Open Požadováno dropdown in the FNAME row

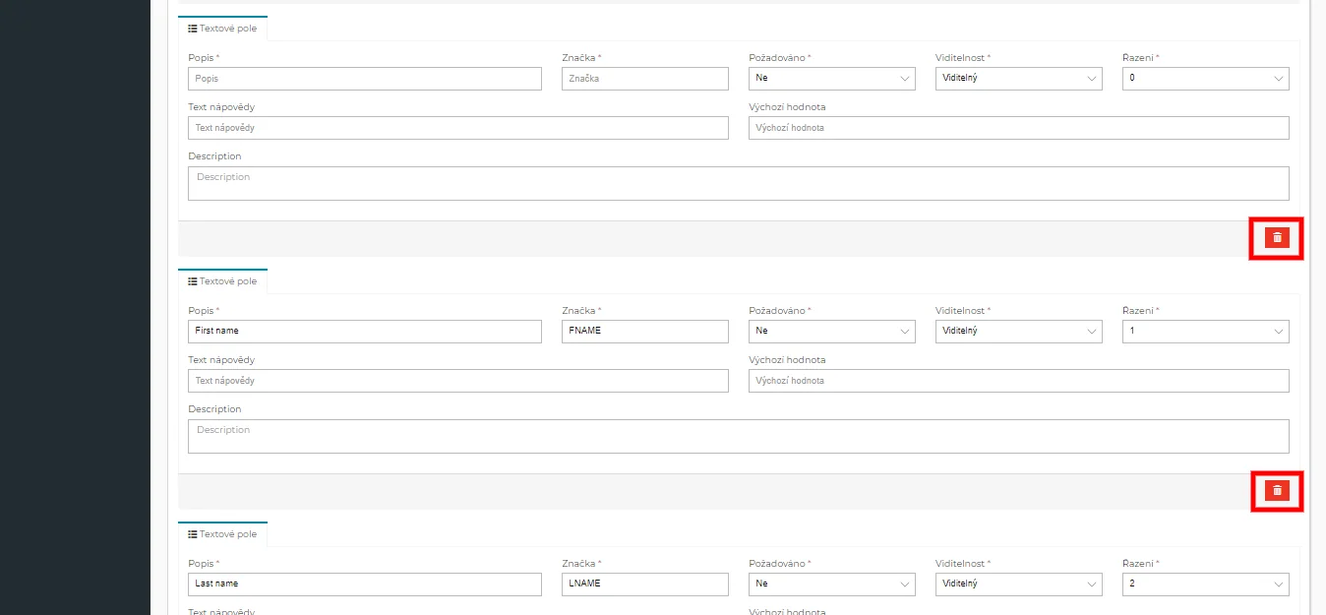click(831, 332)
